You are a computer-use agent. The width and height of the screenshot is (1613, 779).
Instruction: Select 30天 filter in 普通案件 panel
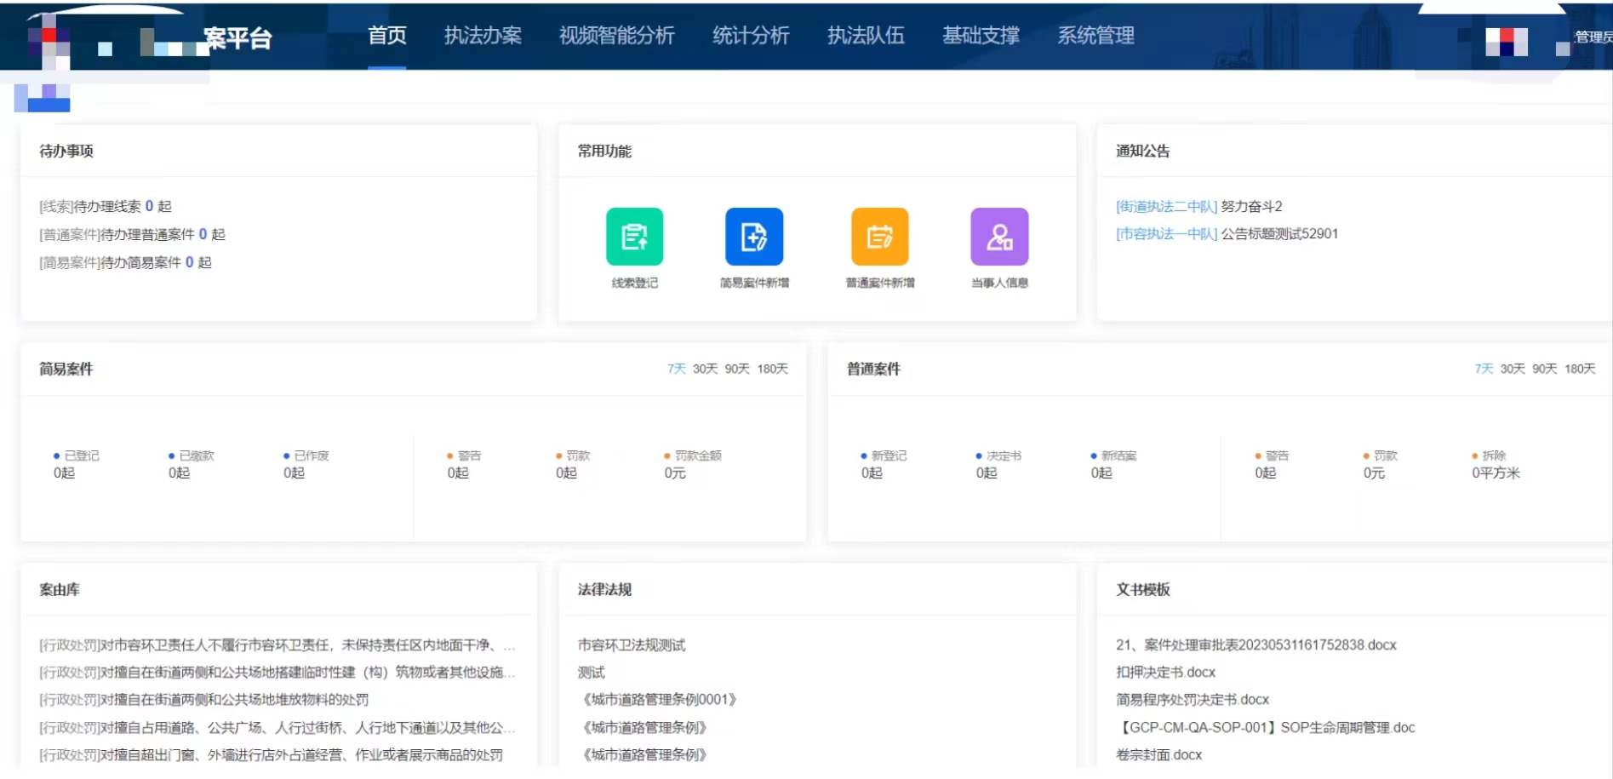pos(1513,369)
